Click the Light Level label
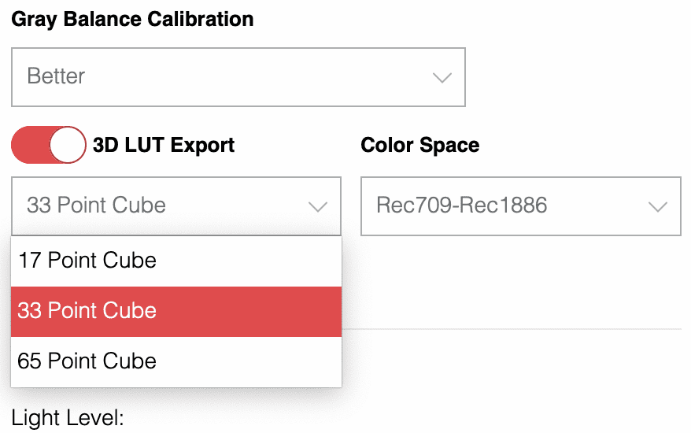Viewport: 691px width, 433px height. (x=68, y=418)
